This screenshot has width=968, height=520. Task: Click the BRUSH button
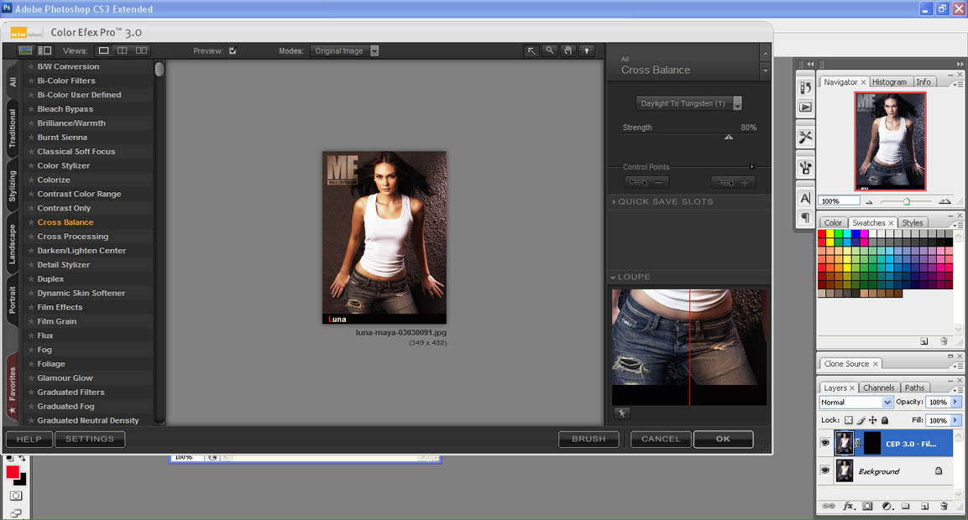(589, 439)
